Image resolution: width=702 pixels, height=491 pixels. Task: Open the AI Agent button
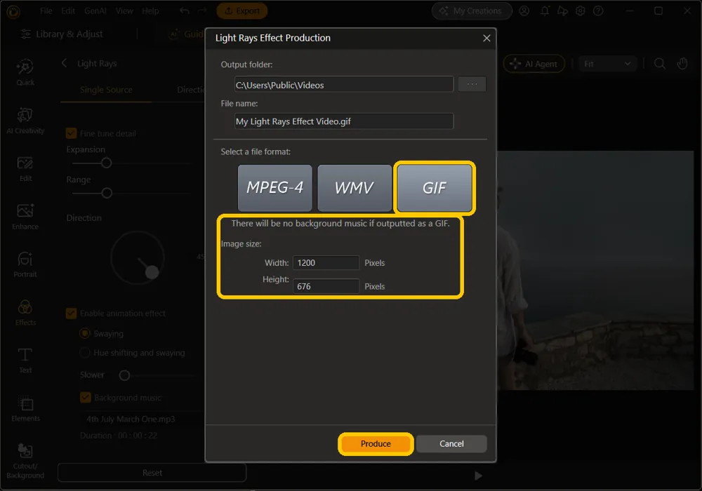pyautogui.click(x=534, y=64)
